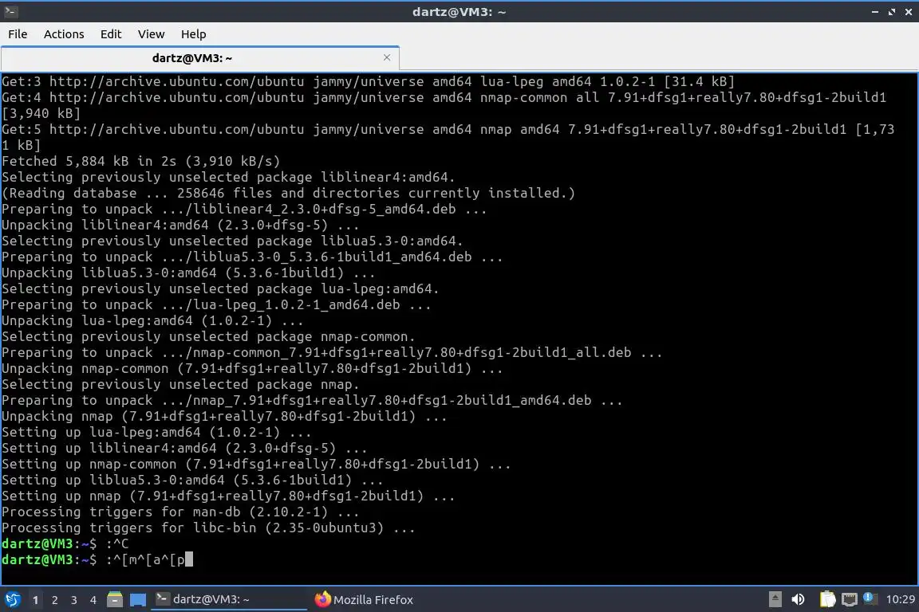Click the current prompt line with :^[m^[a^[p
919x612 pixels.
pos(97,559)
